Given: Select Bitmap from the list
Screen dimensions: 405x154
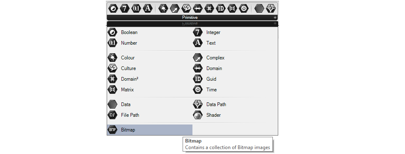Looking at the screenshot, I should coord(150,130).
